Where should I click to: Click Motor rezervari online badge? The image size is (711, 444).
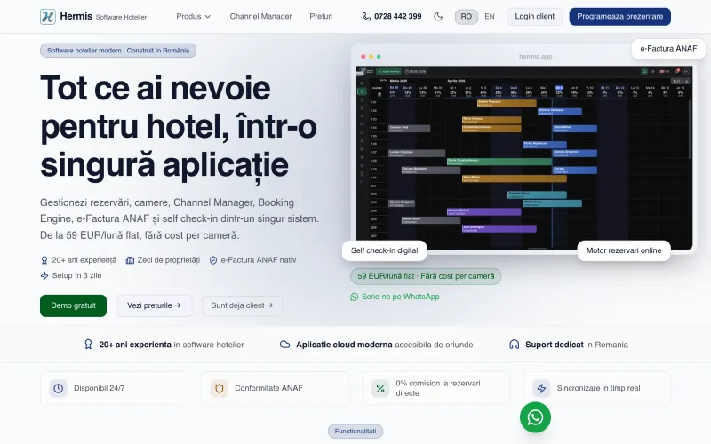[624, 250]
